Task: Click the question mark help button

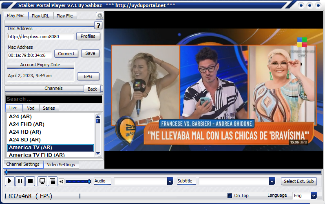Action: tap(98, 25)
